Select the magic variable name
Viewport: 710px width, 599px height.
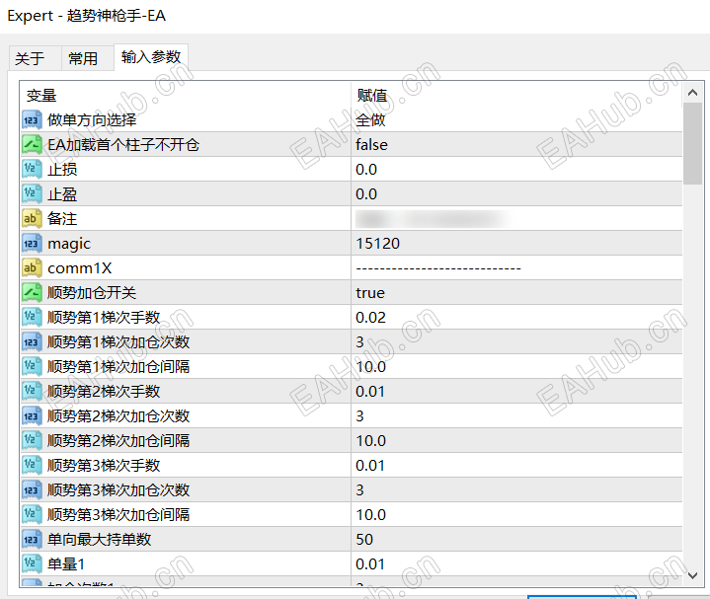click(x=69, y=244)
